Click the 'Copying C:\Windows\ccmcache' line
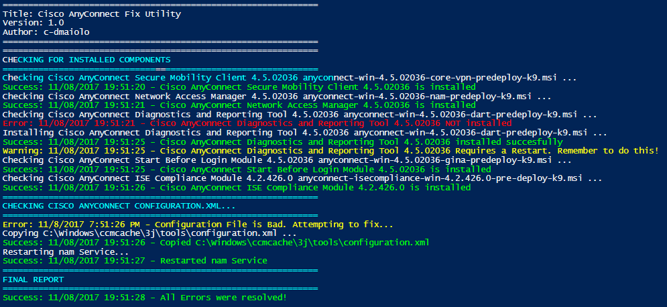This screenshot has width=667, height=307. (x=149, y=233)
